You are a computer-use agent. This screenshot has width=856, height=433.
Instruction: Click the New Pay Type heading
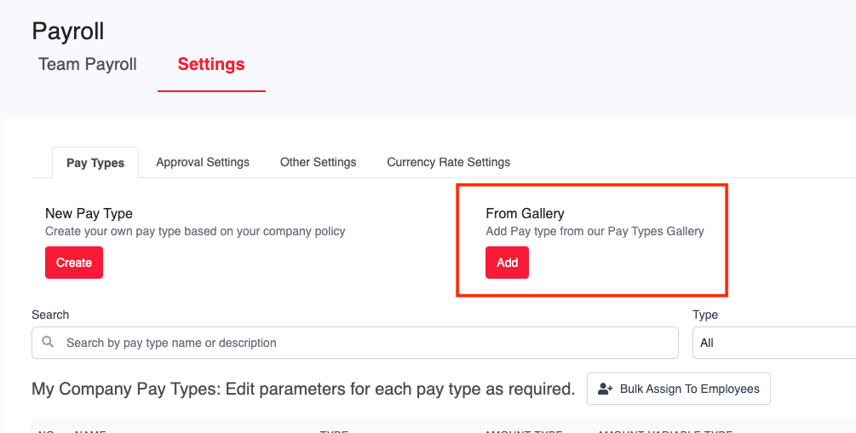point(89,213)
